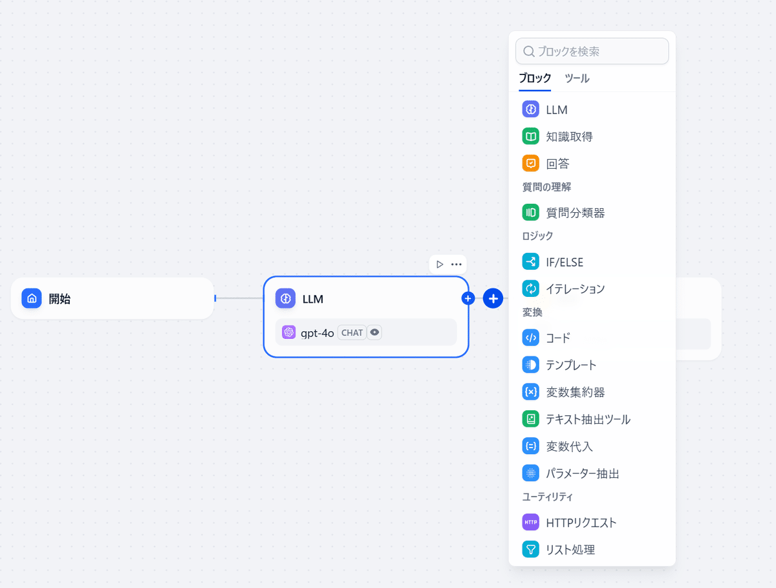Click the IF/ELSE branch icon
Image resolution: width=776 pixels, height=588 pixels.
click(530, 262)
